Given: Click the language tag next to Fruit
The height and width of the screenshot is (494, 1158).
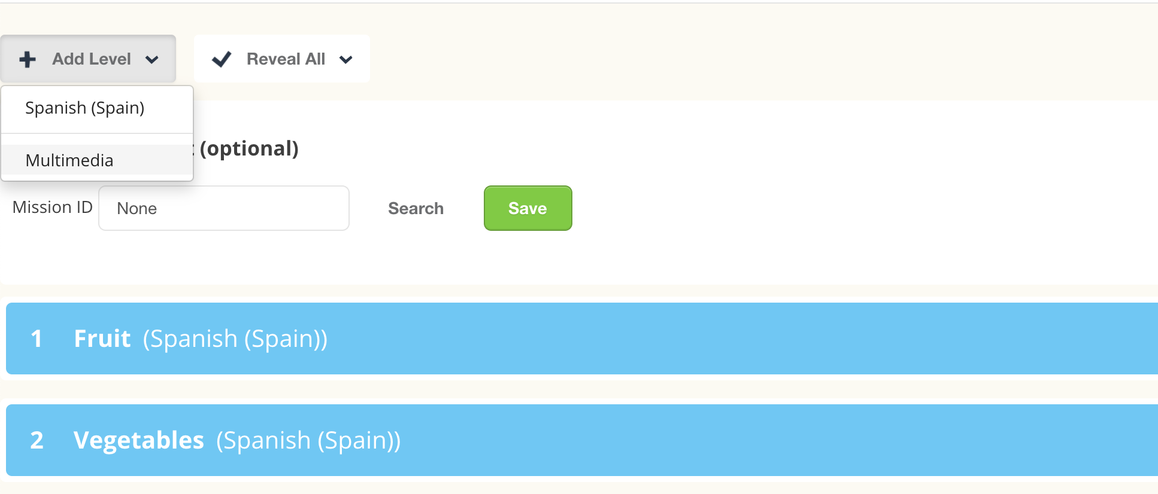Looking at the screenshot, I should (x=235, y=339).
